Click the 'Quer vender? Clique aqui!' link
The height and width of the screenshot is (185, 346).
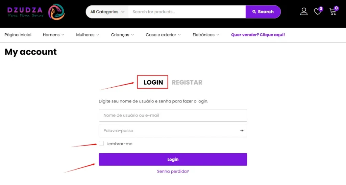258,35
